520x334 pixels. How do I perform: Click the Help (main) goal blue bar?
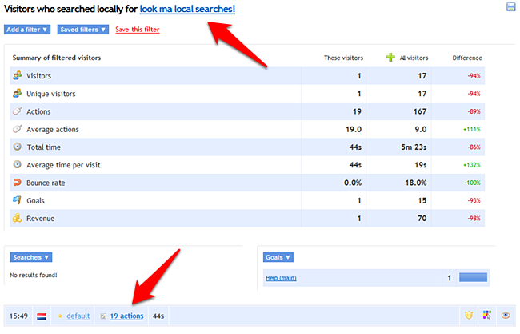473,277
